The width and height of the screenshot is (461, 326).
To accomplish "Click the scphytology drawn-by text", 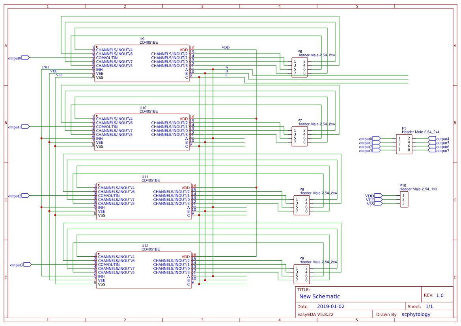I will coord(416,314).
